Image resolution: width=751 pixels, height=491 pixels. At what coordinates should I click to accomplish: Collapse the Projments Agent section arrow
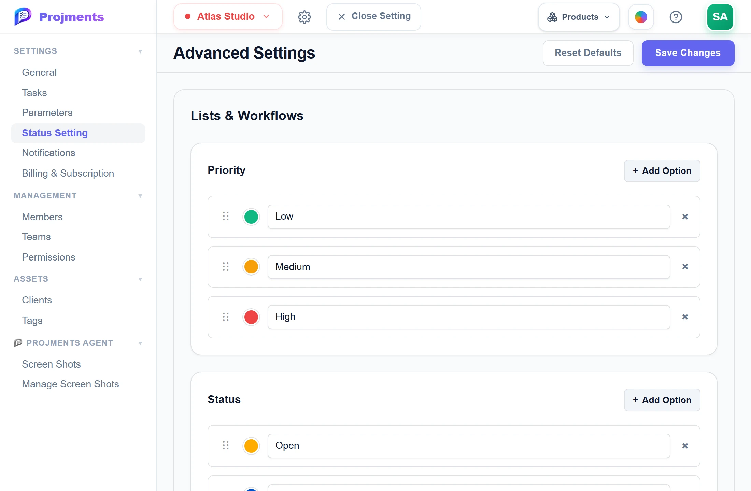point(140,343)
